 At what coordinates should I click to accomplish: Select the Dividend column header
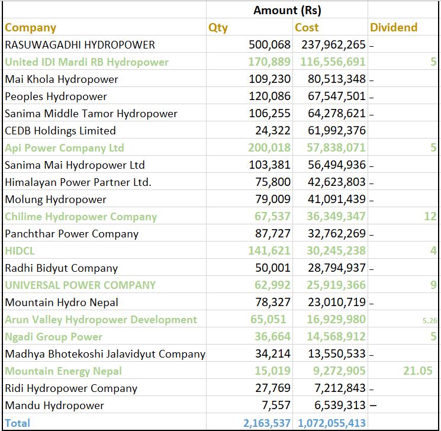394,28
